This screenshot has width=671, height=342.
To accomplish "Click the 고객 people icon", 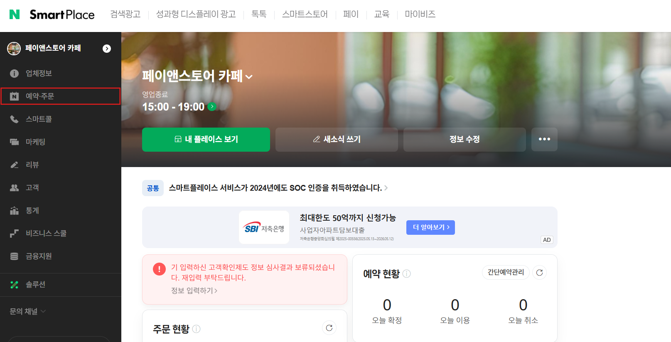I will (14, 188).
